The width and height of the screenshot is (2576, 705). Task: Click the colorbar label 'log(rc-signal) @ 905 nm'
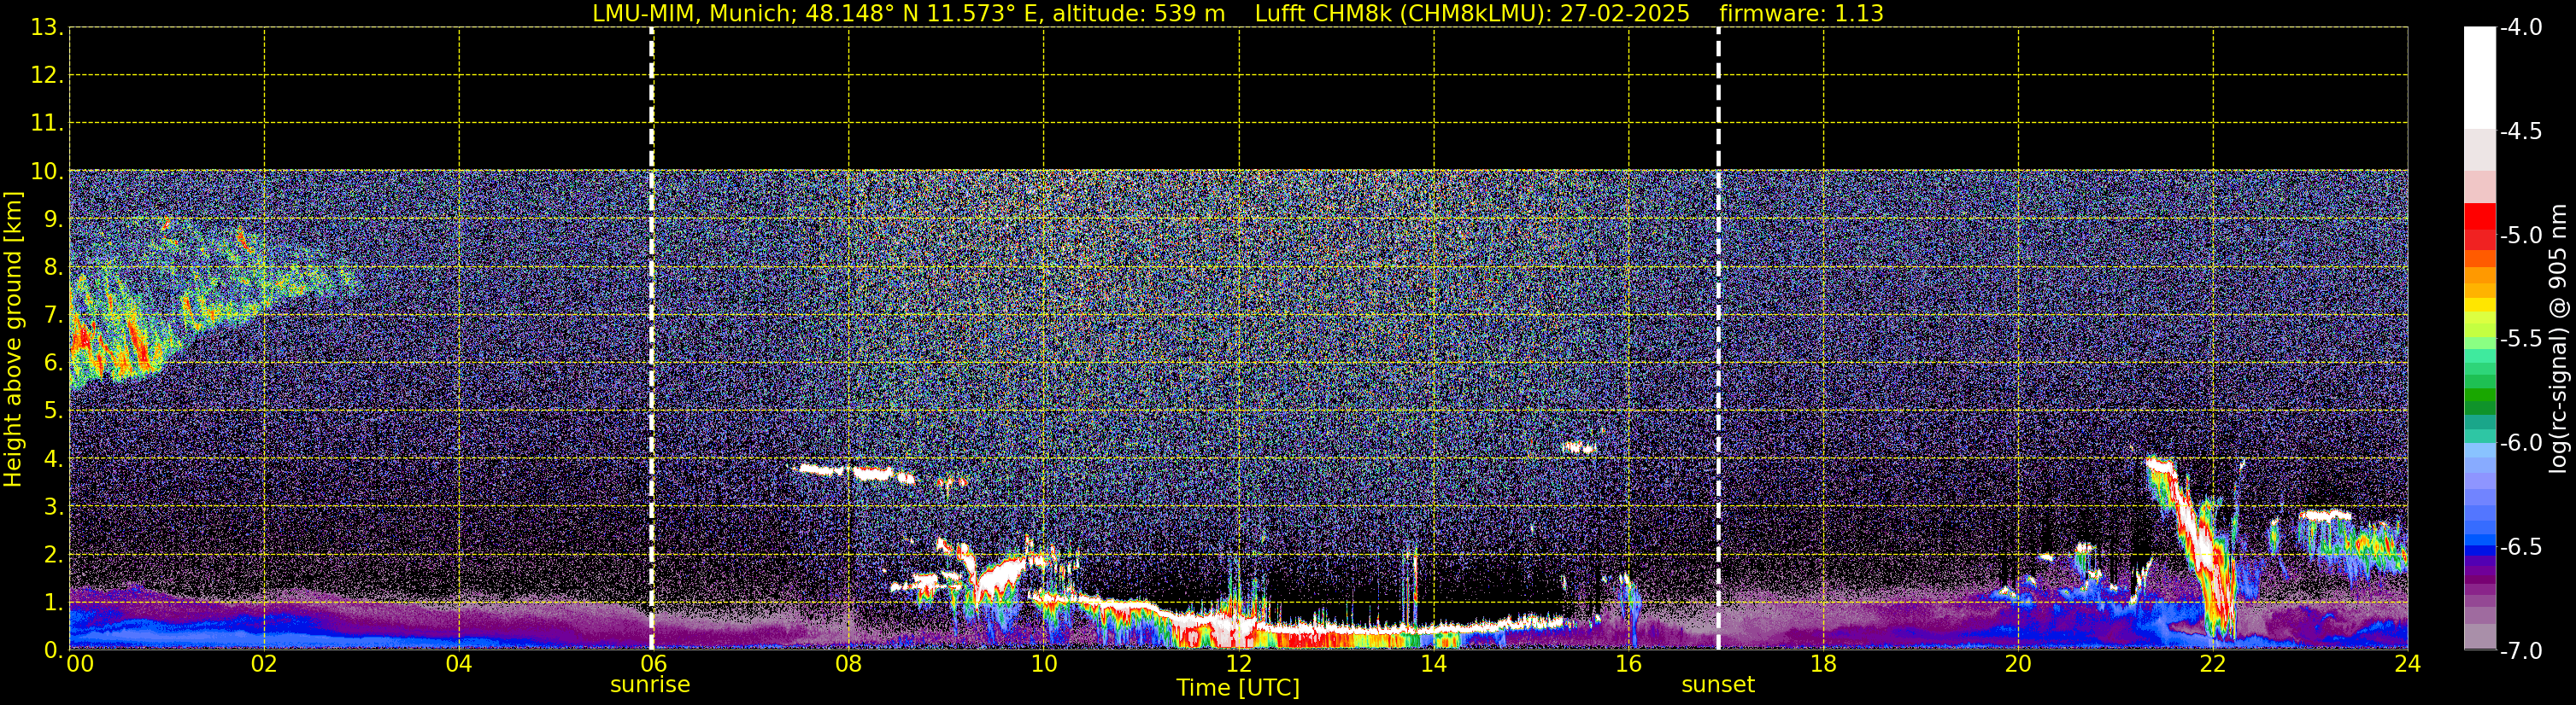click(2557, 339)
